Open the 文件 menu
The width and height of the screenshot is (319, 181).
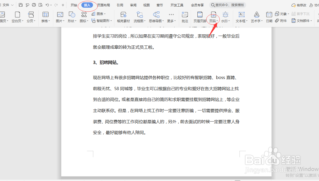click(6, 4)
